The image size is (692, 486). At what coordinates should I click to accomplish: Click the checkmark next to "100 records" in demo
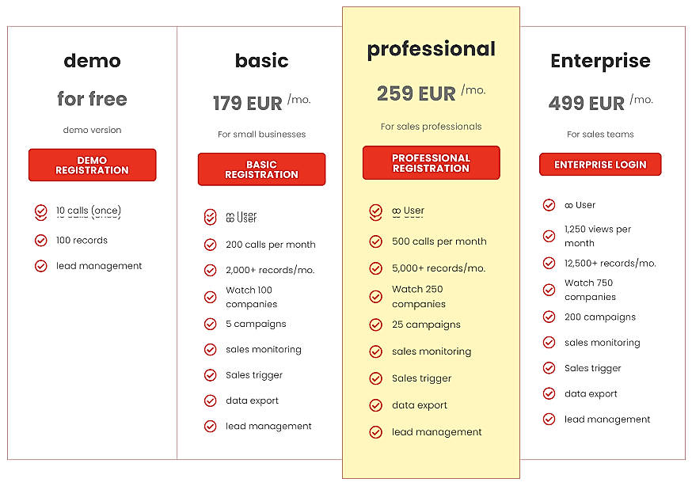click(x=40, y=240)
